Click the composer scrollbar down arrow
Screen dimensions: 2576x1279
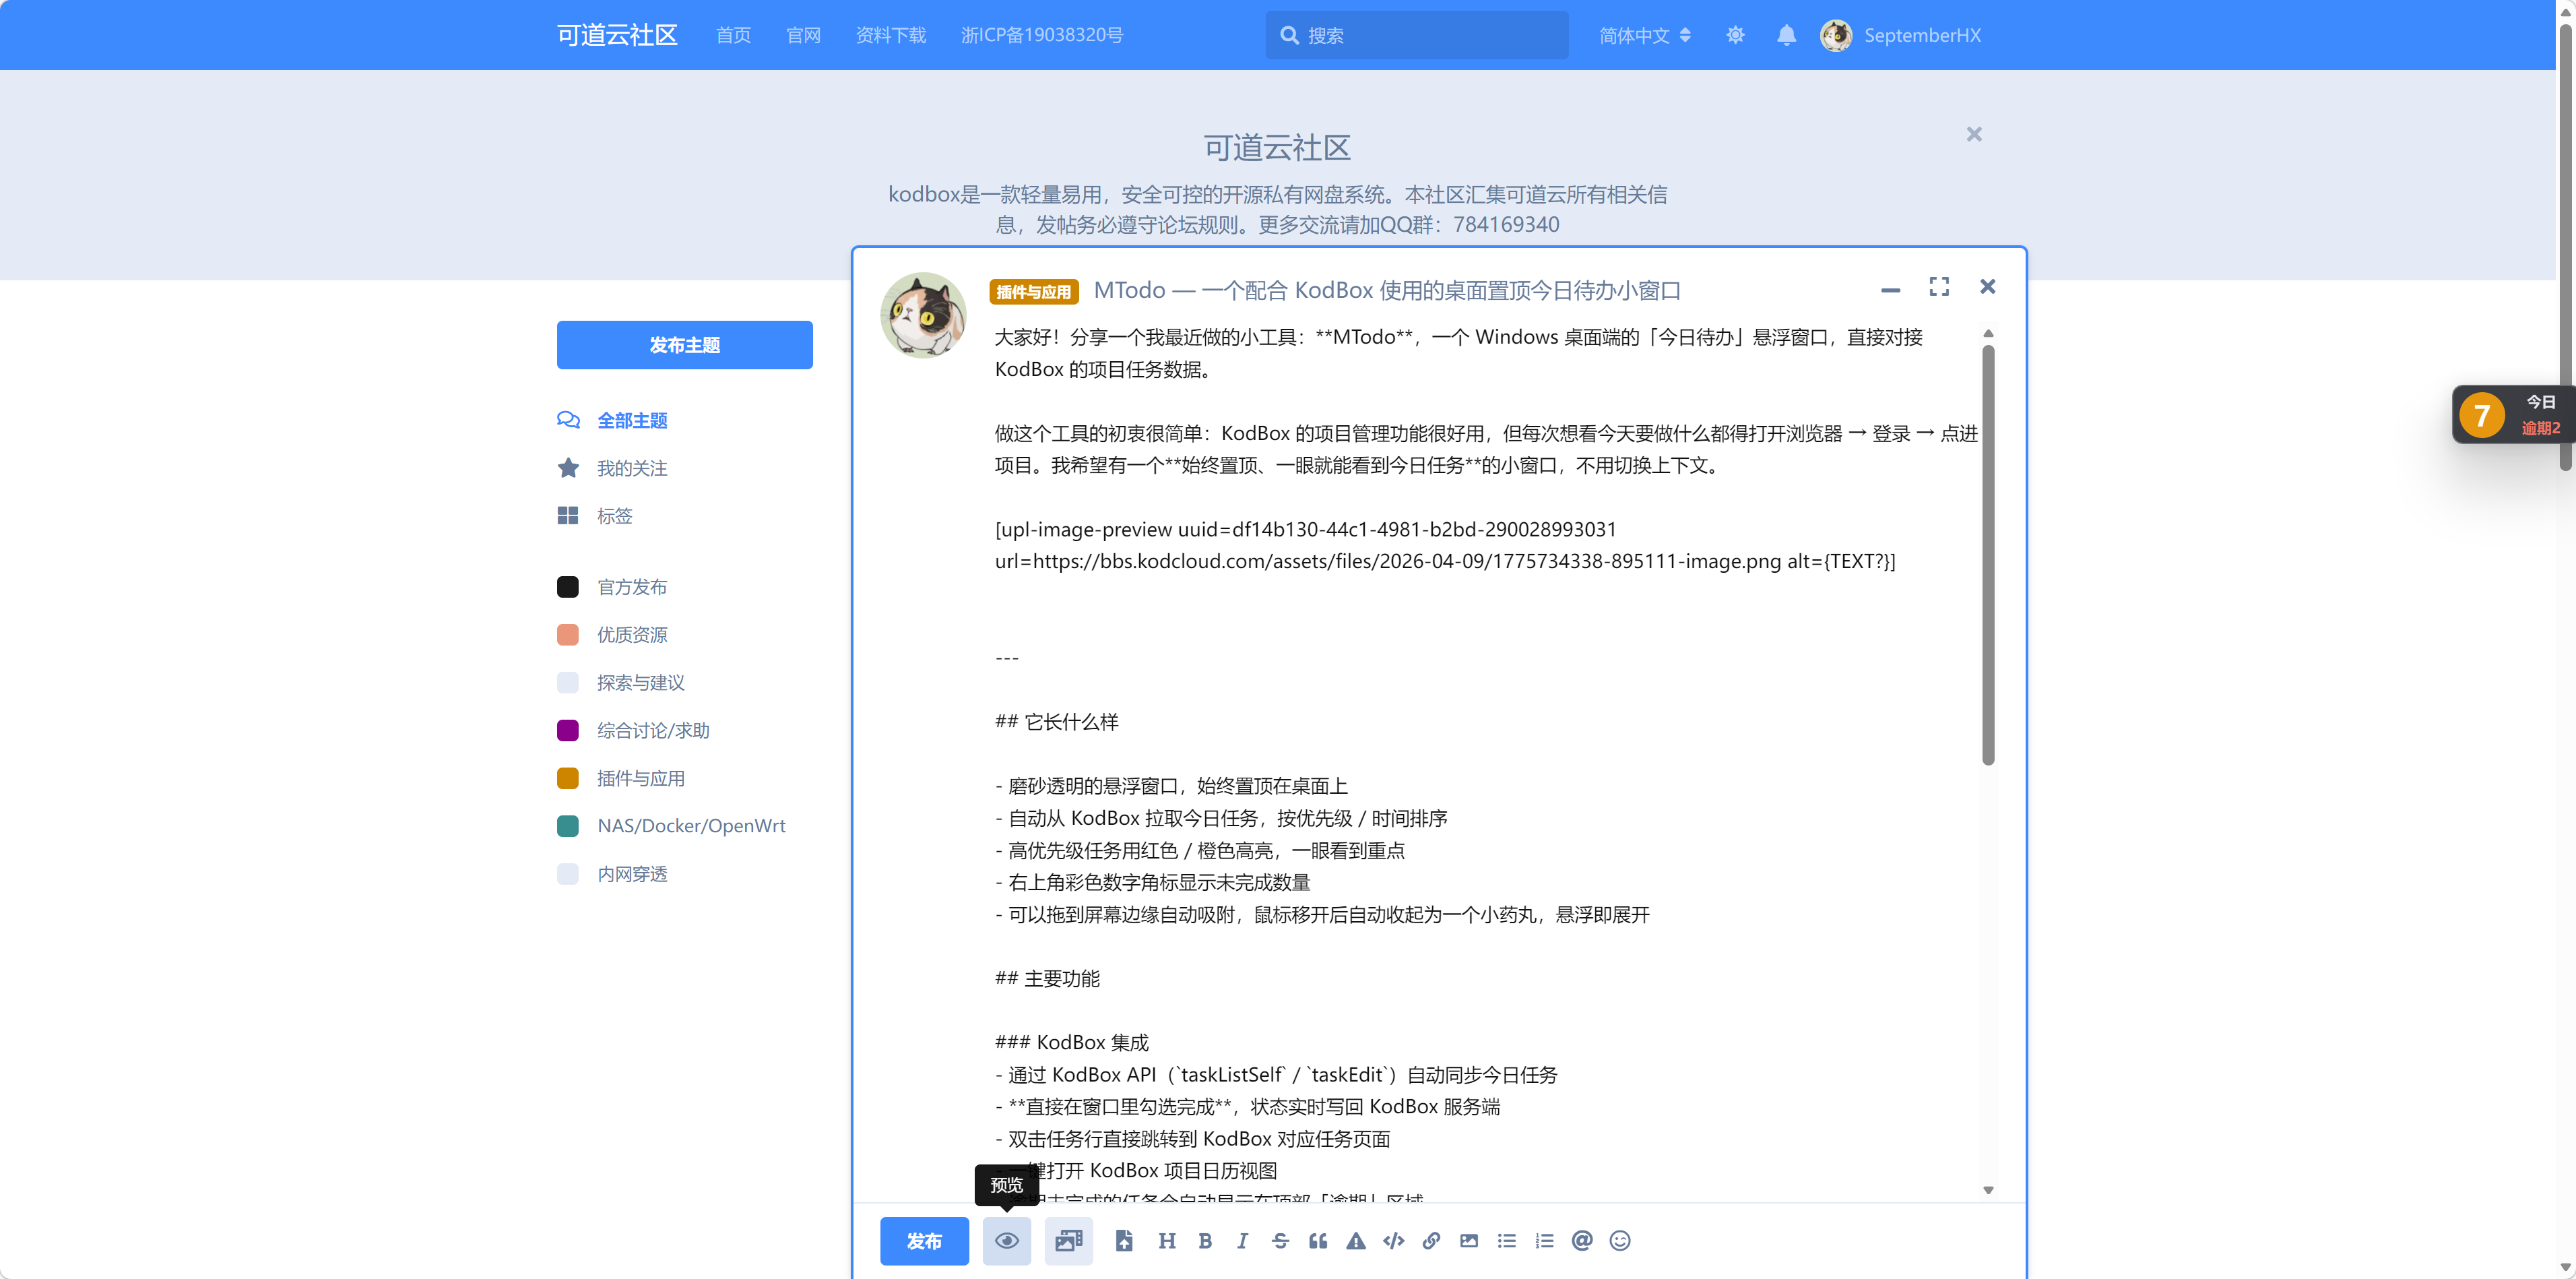point(1988,1190)
